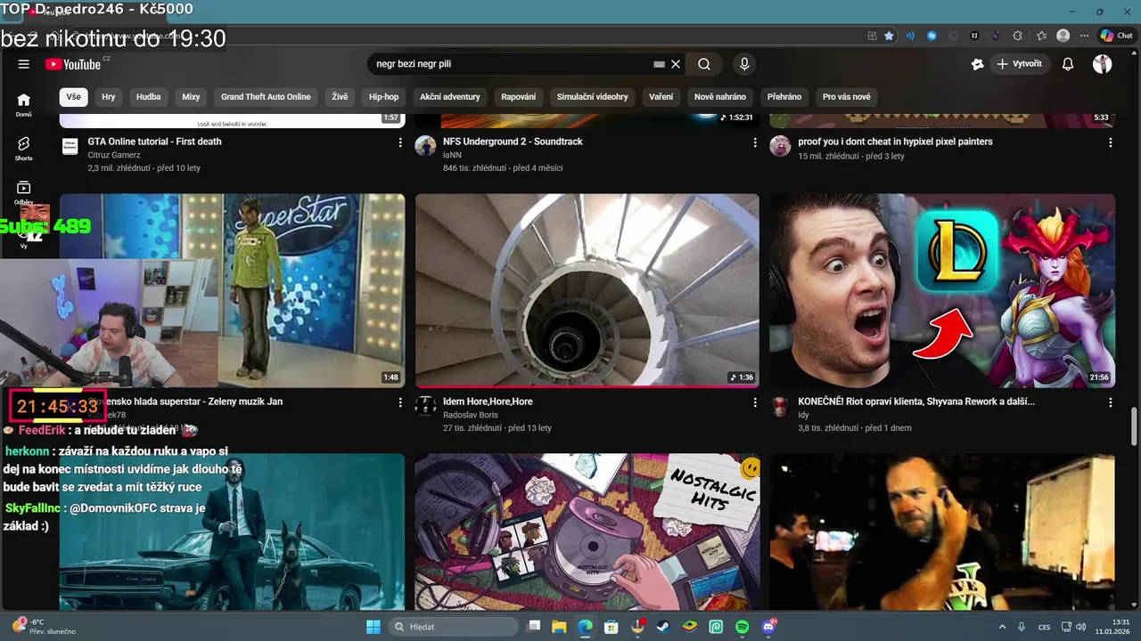Open Edge Settings and more menu

click(1084, 36)
